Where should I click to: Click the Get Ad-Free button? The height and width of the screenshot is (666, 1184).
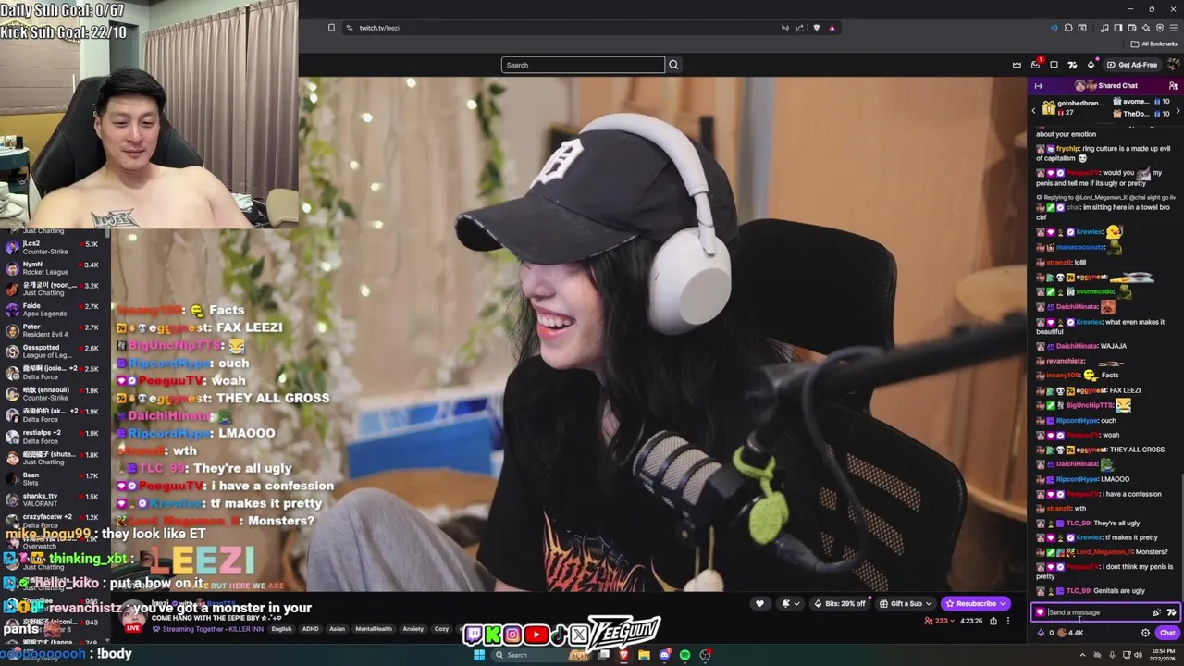coord(1131,65)
